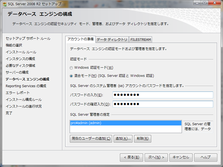Image resolution: width=223 pixels, height=167 pixels.
Task: Proceed with 次へ(N) button
Action: point(156,157)
